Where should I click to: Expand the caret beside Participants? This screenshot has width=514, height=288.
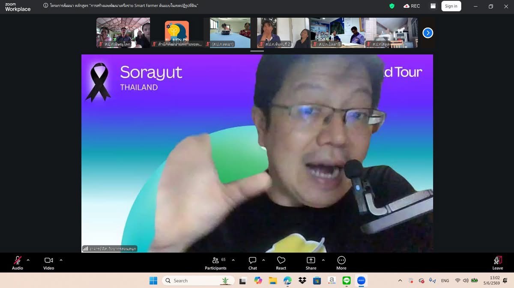(233, 260)
